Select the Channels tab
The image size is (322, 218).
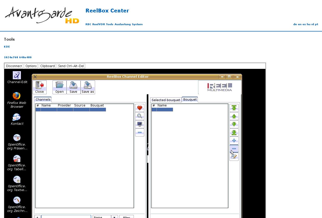pyautogui.click(x=43, y=99)
